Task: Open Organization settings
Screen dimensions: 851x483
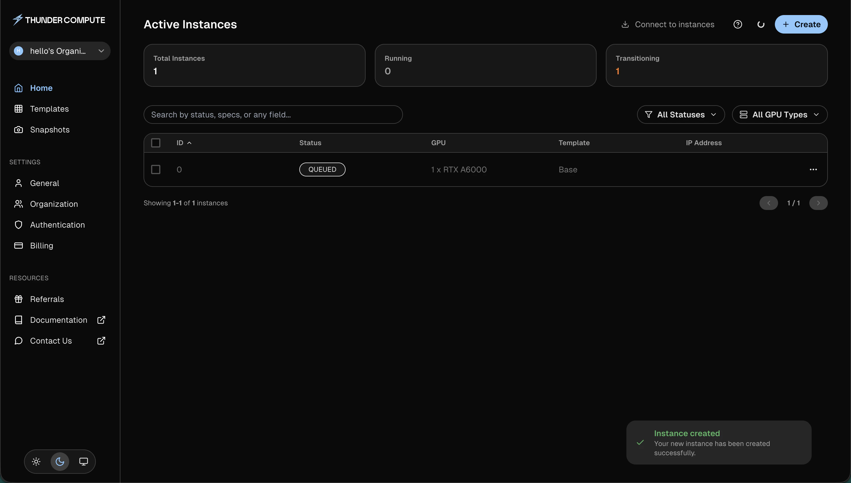Action: coord(60,204)
